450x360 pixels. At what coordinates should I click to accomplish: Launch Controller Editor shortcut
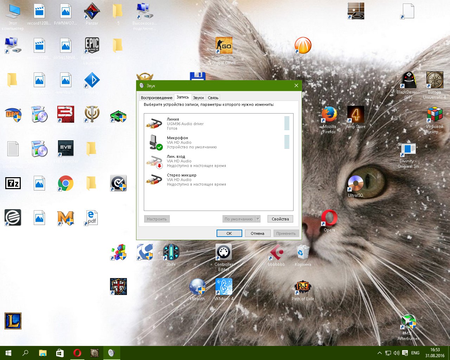[x=224, y=258]
